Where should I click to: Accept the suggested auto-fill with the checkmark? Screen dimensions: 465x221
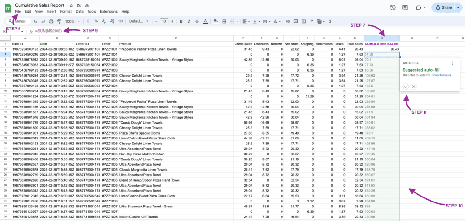[406, 86]
